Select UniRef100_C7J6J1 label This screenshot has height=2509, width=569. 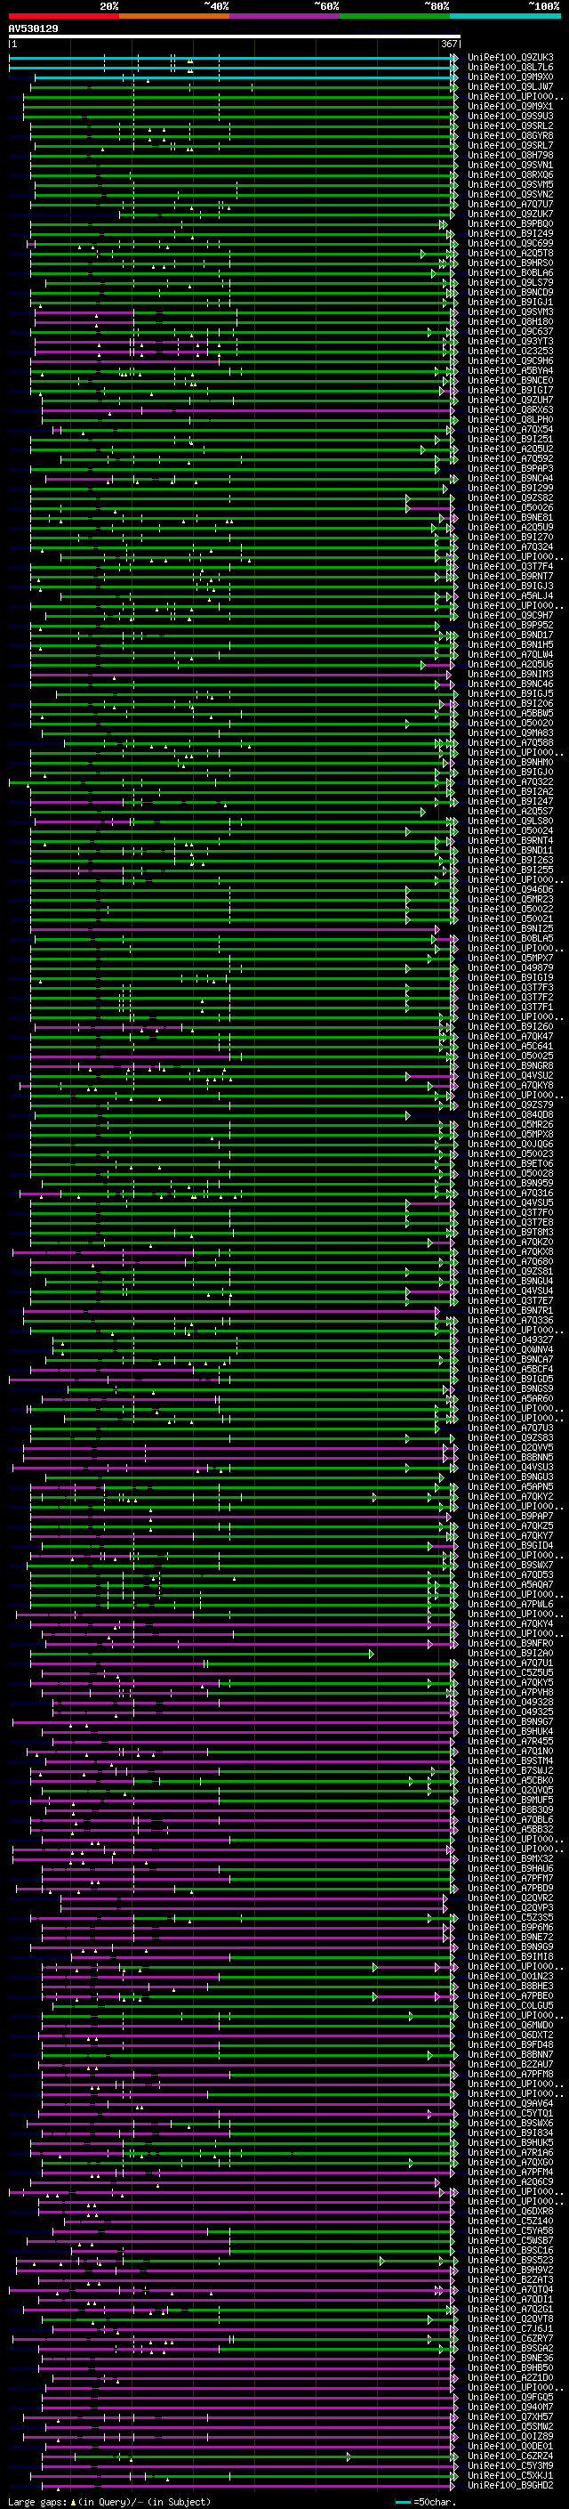click(x=510, y=2329)
